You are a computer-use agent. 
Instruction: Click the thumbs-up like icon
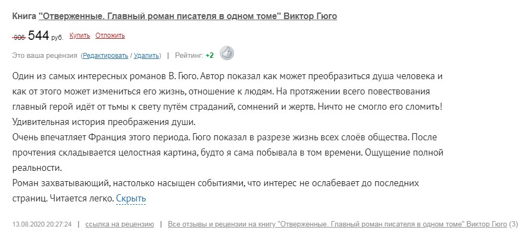point(226,53)
